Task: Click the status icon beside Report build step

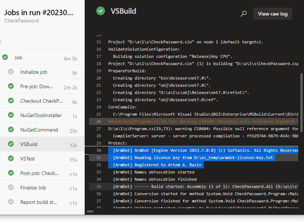Action: [x=11, y=202]
